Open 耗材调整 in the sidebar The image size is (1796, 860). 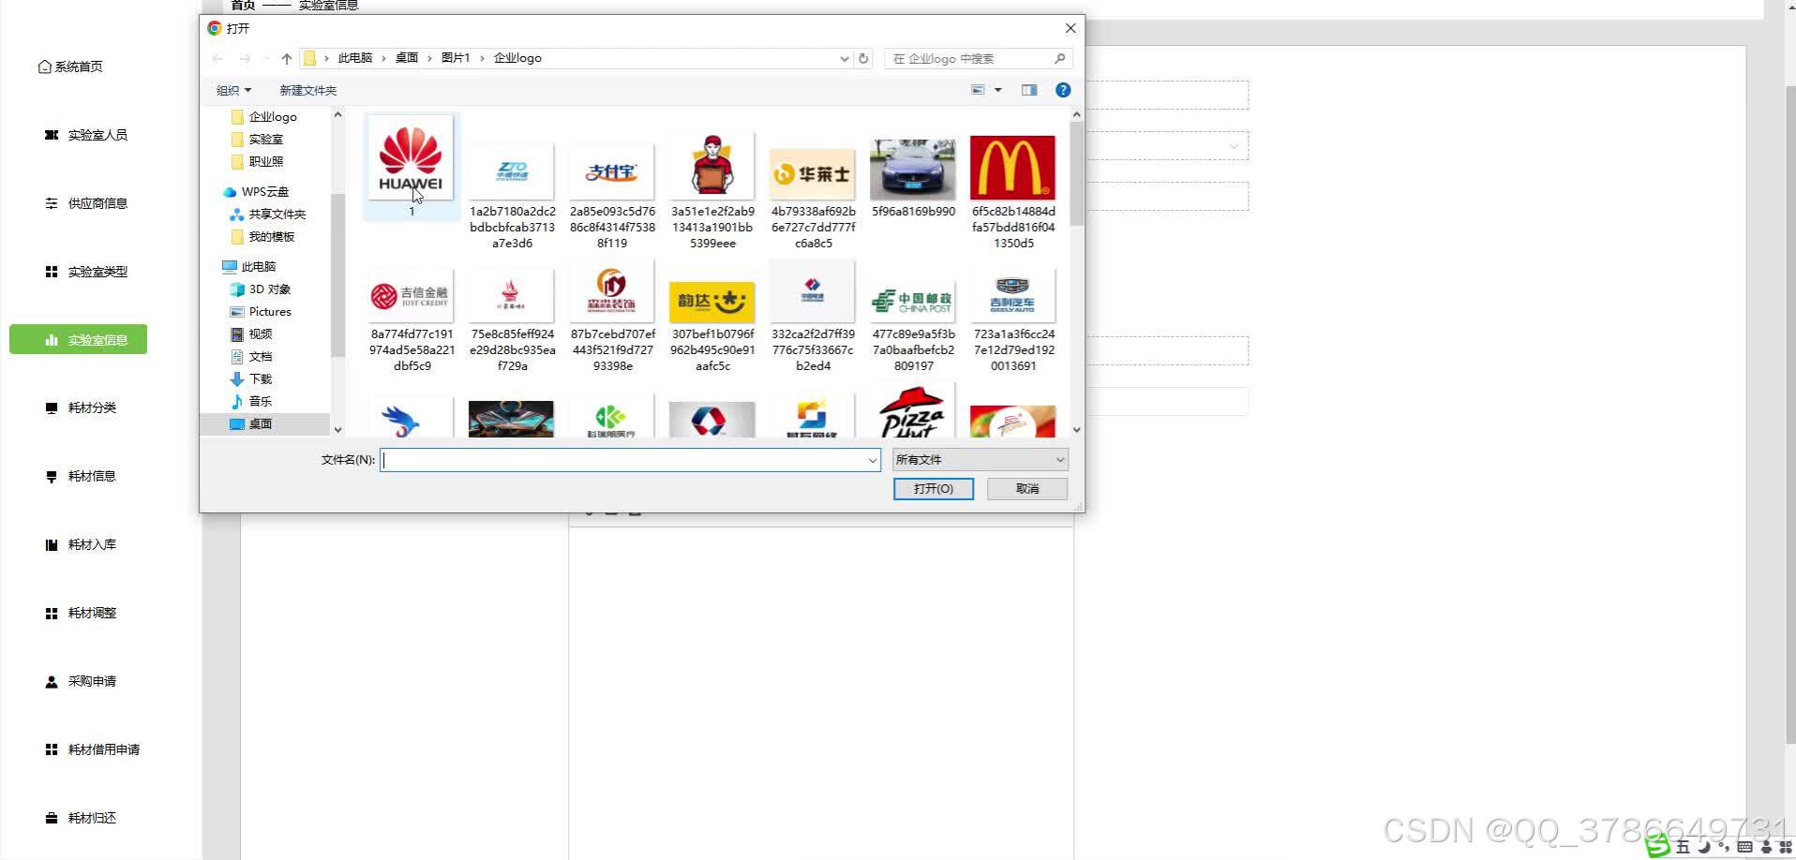click(81, 613)
